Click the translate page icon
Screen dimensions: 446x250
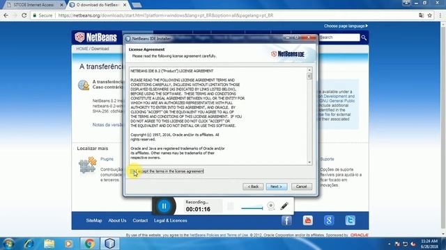[421, 15]
